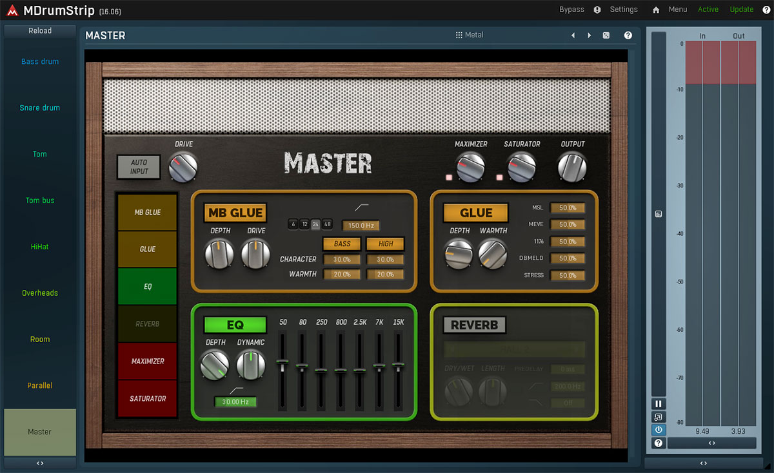The height and width of the screenshot is (473, 774).
Task: Click the Reload button
Action: (x=40, y=31)
